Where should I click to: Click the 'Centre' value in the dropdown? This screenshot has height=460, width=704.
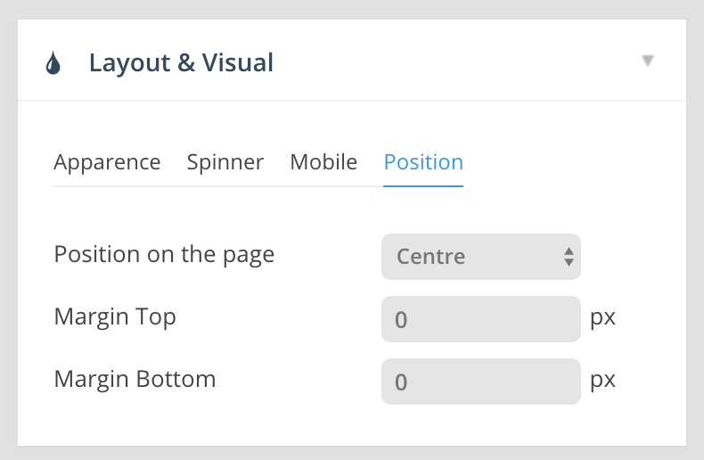[x=431, y=257]
